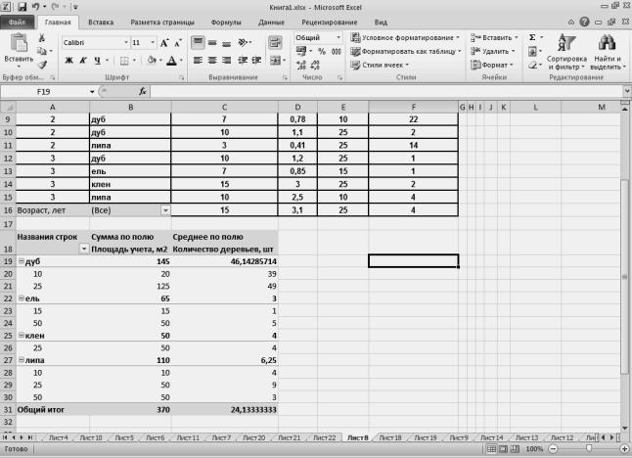632x458 pixels.
Task: Click the wrap text icon
Action: click(275, 42)
